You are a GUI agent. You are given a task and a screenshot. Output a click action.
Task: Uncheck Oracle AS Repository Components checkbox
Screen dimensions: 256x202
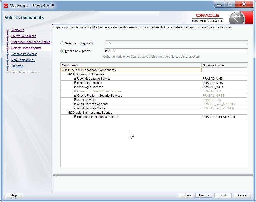[66, 70]
